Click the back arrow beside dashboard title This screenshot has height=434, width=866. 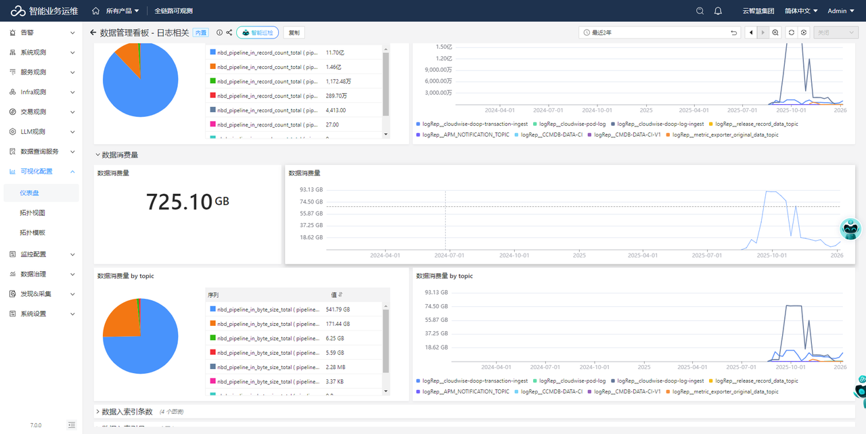click(x=93, y=32)
